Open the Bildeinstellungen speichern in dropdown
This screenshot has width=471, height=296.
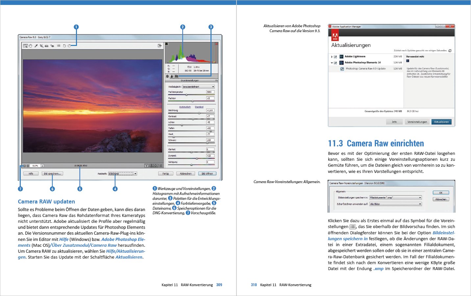396,198
